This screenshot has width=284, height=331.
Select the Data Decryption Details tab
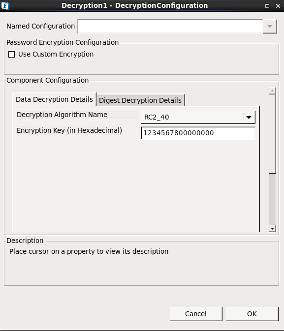coord(54,99)
